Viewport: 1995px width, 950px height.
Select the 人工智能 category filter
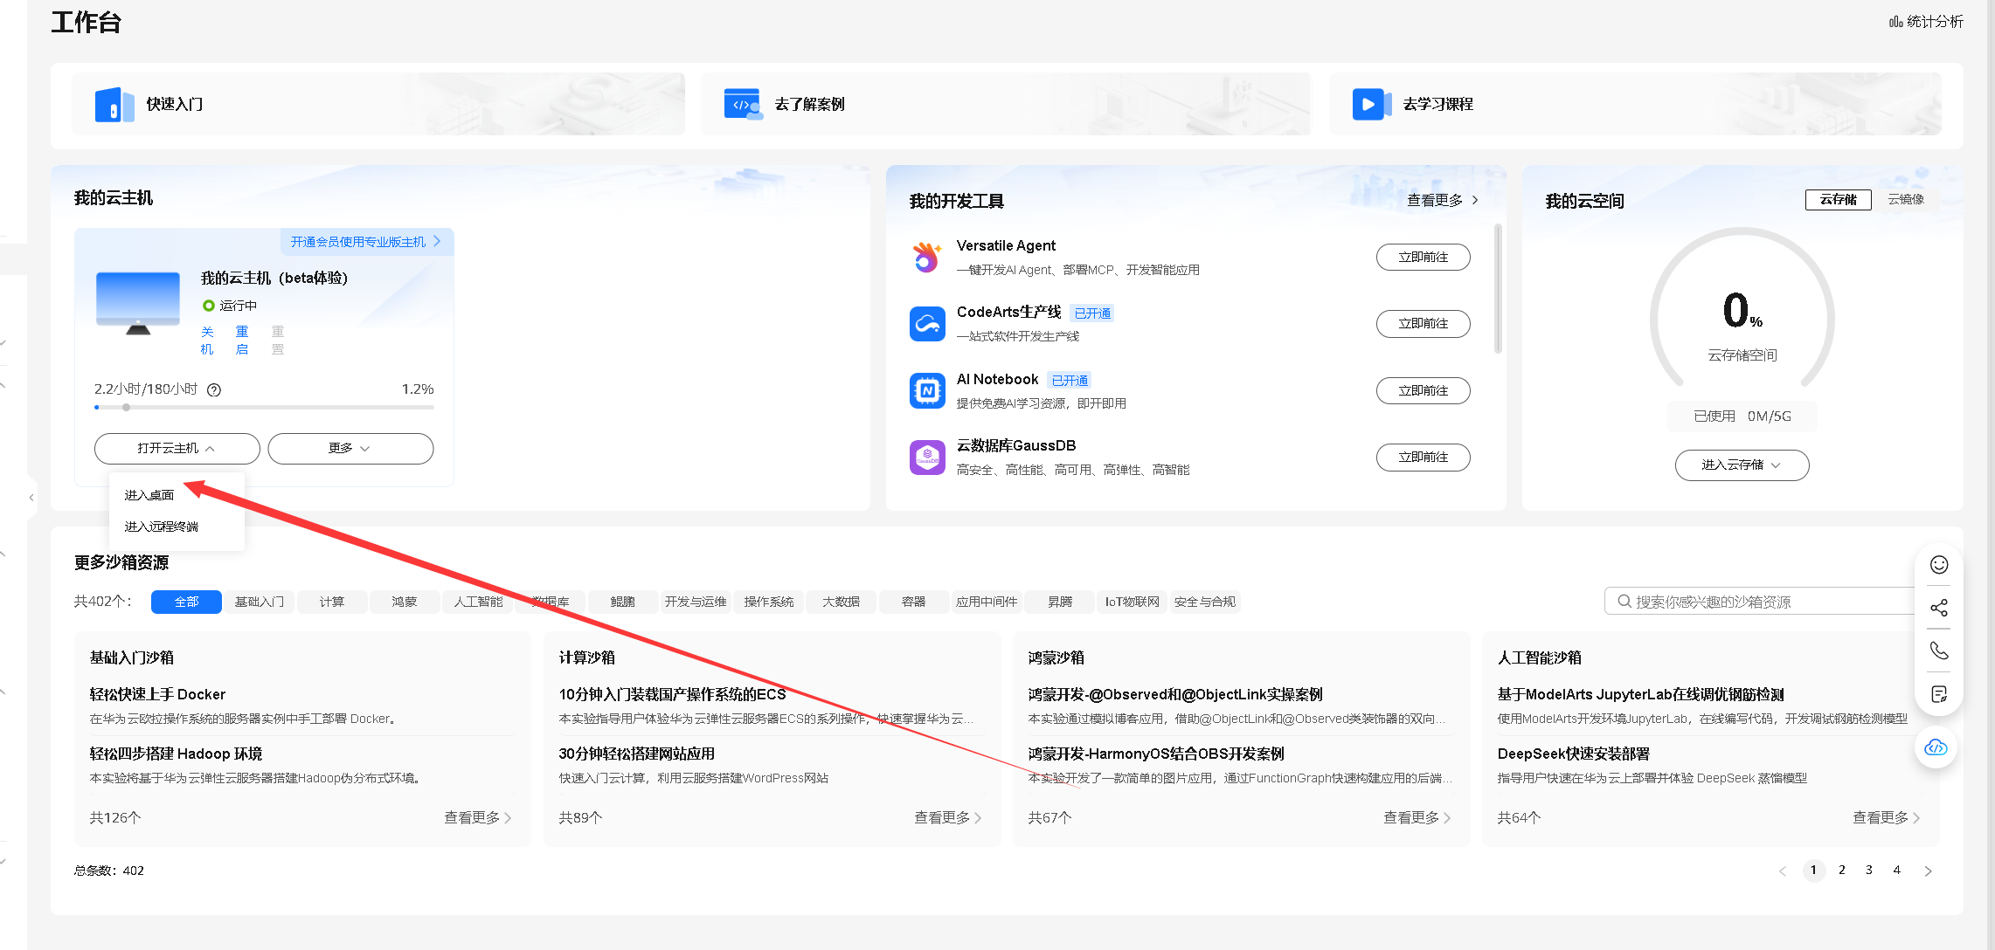[x=477, y=602]
